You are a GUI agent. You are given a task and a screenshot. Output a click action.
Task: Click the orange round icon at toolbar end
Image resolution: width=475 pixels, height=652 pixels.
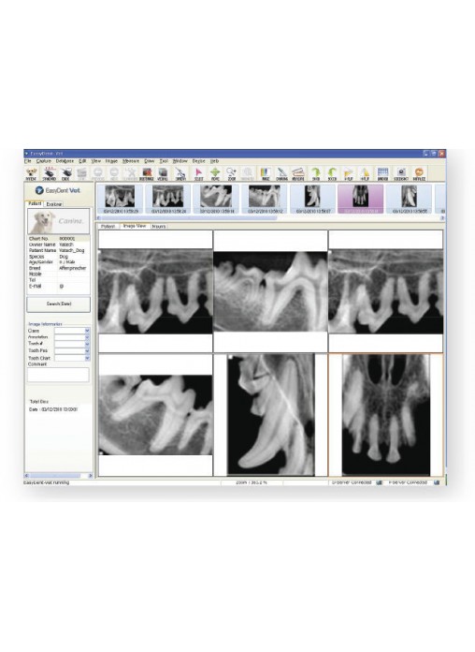tap(419, 173)
